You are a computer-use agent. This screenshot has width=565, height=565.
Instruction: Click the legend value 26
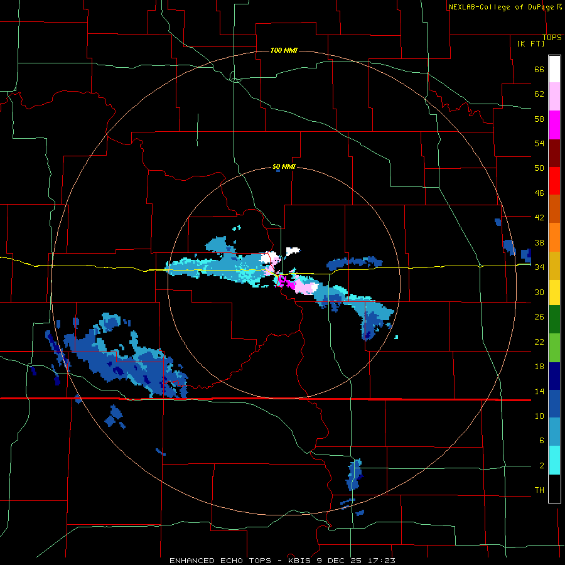point(539,317)
